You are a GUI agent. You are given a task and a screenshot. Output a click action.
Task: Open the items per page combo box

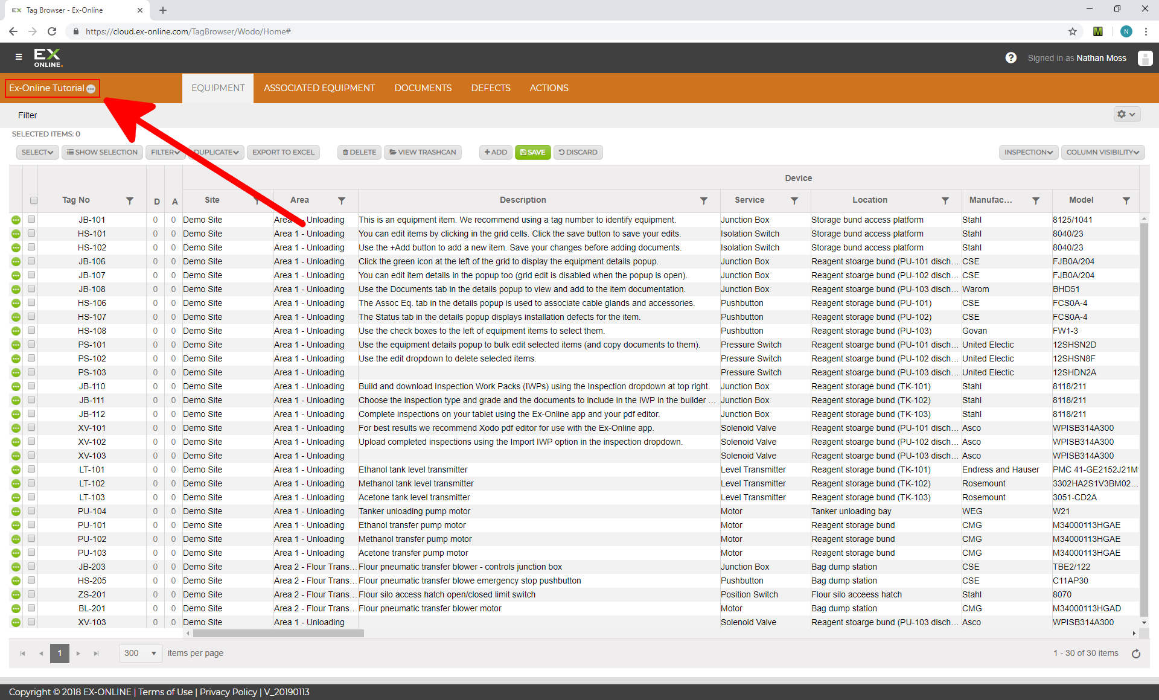click(141, 653)
